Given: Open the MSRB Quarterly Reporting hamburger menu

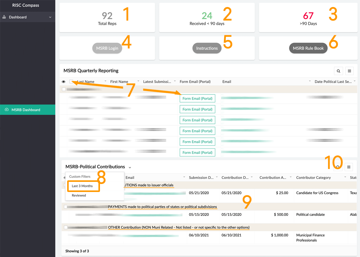Looking at the screenshot, I should click(350, 71).
